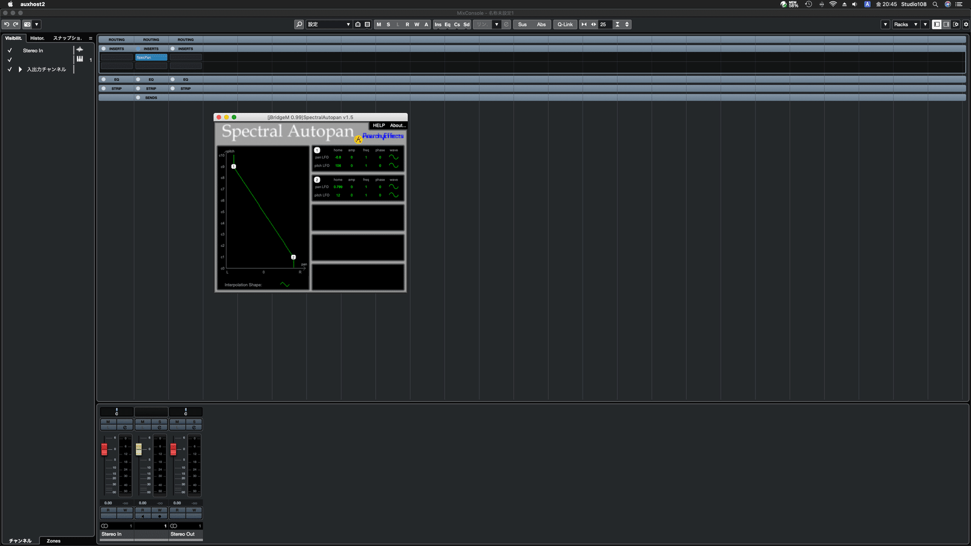
Task: Open dropdown arrow next to camera icon
Action: [x=36, y=24]
